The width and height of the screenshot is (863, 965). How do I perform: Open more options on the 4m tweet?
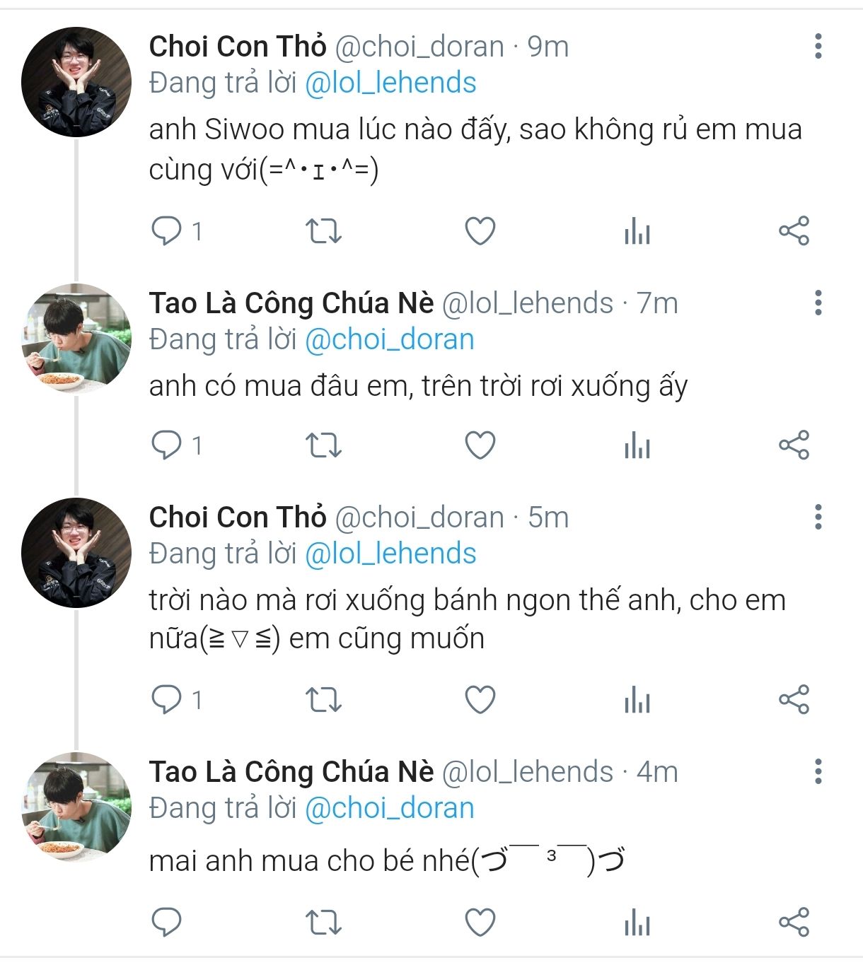click(818, 771)
